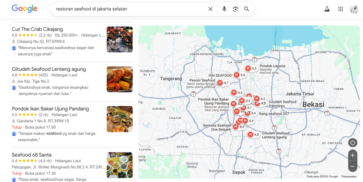
Task: Open Google apps grid icon
Action: 341,9
